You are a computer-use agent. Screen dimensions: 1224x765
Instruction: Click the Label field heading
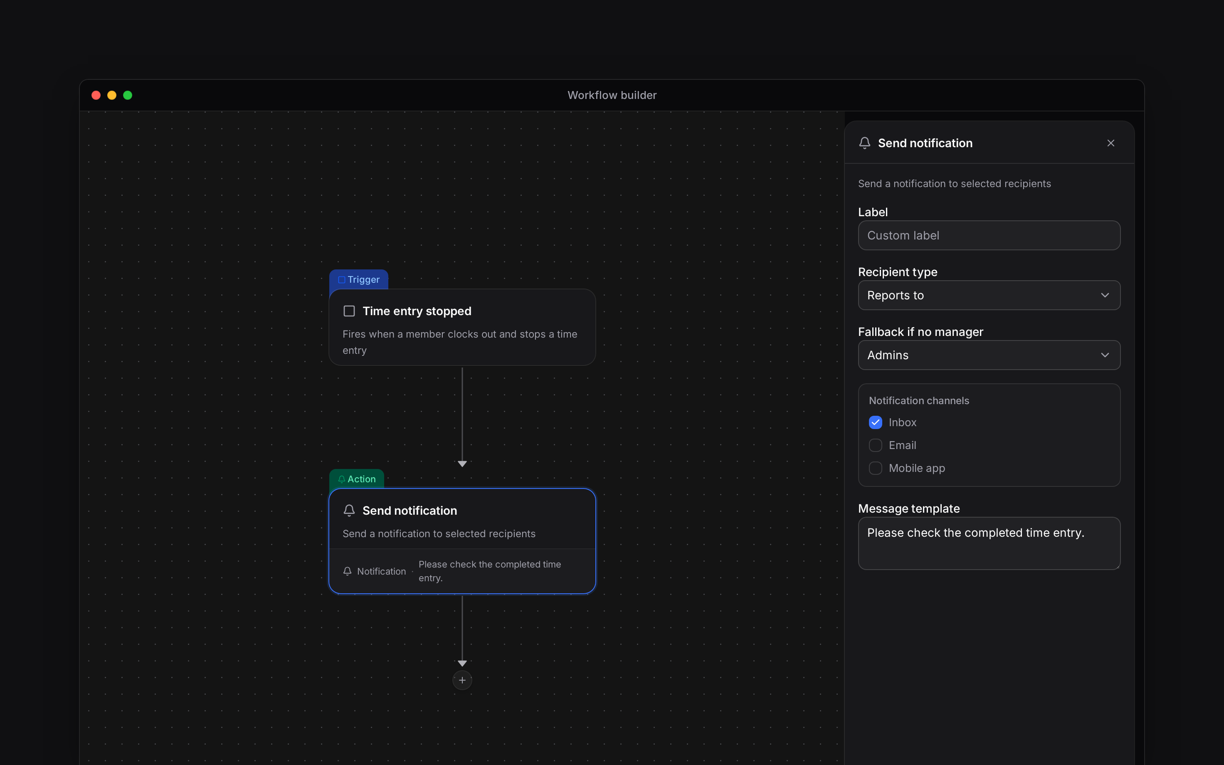(873, 212)
